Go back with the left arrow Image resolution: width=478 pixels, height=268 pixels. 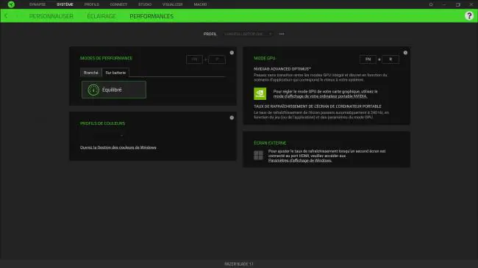coord(6,16)
